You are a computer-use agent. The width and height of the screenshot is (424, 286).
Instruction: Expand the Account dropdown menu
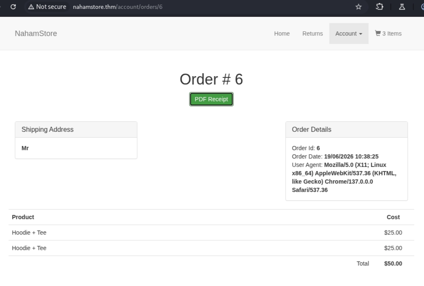coord(349,33)
